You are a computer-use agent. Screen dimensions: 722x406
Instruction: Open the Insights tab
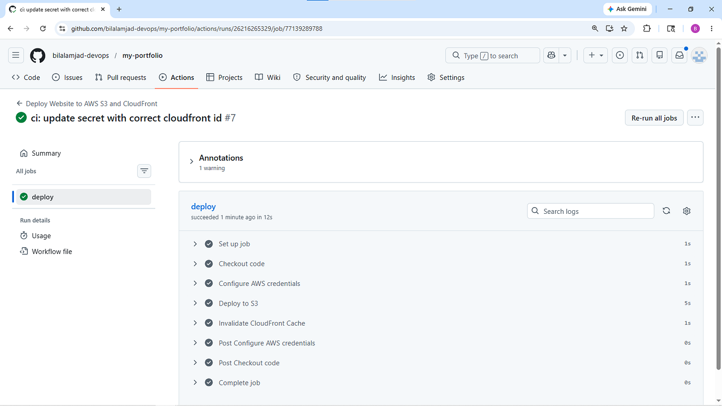[397, 77]
